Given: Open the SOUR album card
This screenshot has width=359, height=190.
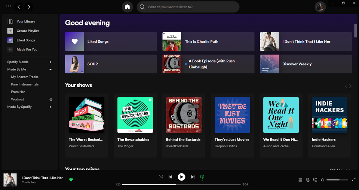Looking at the screenshot, I should (111, 64).
